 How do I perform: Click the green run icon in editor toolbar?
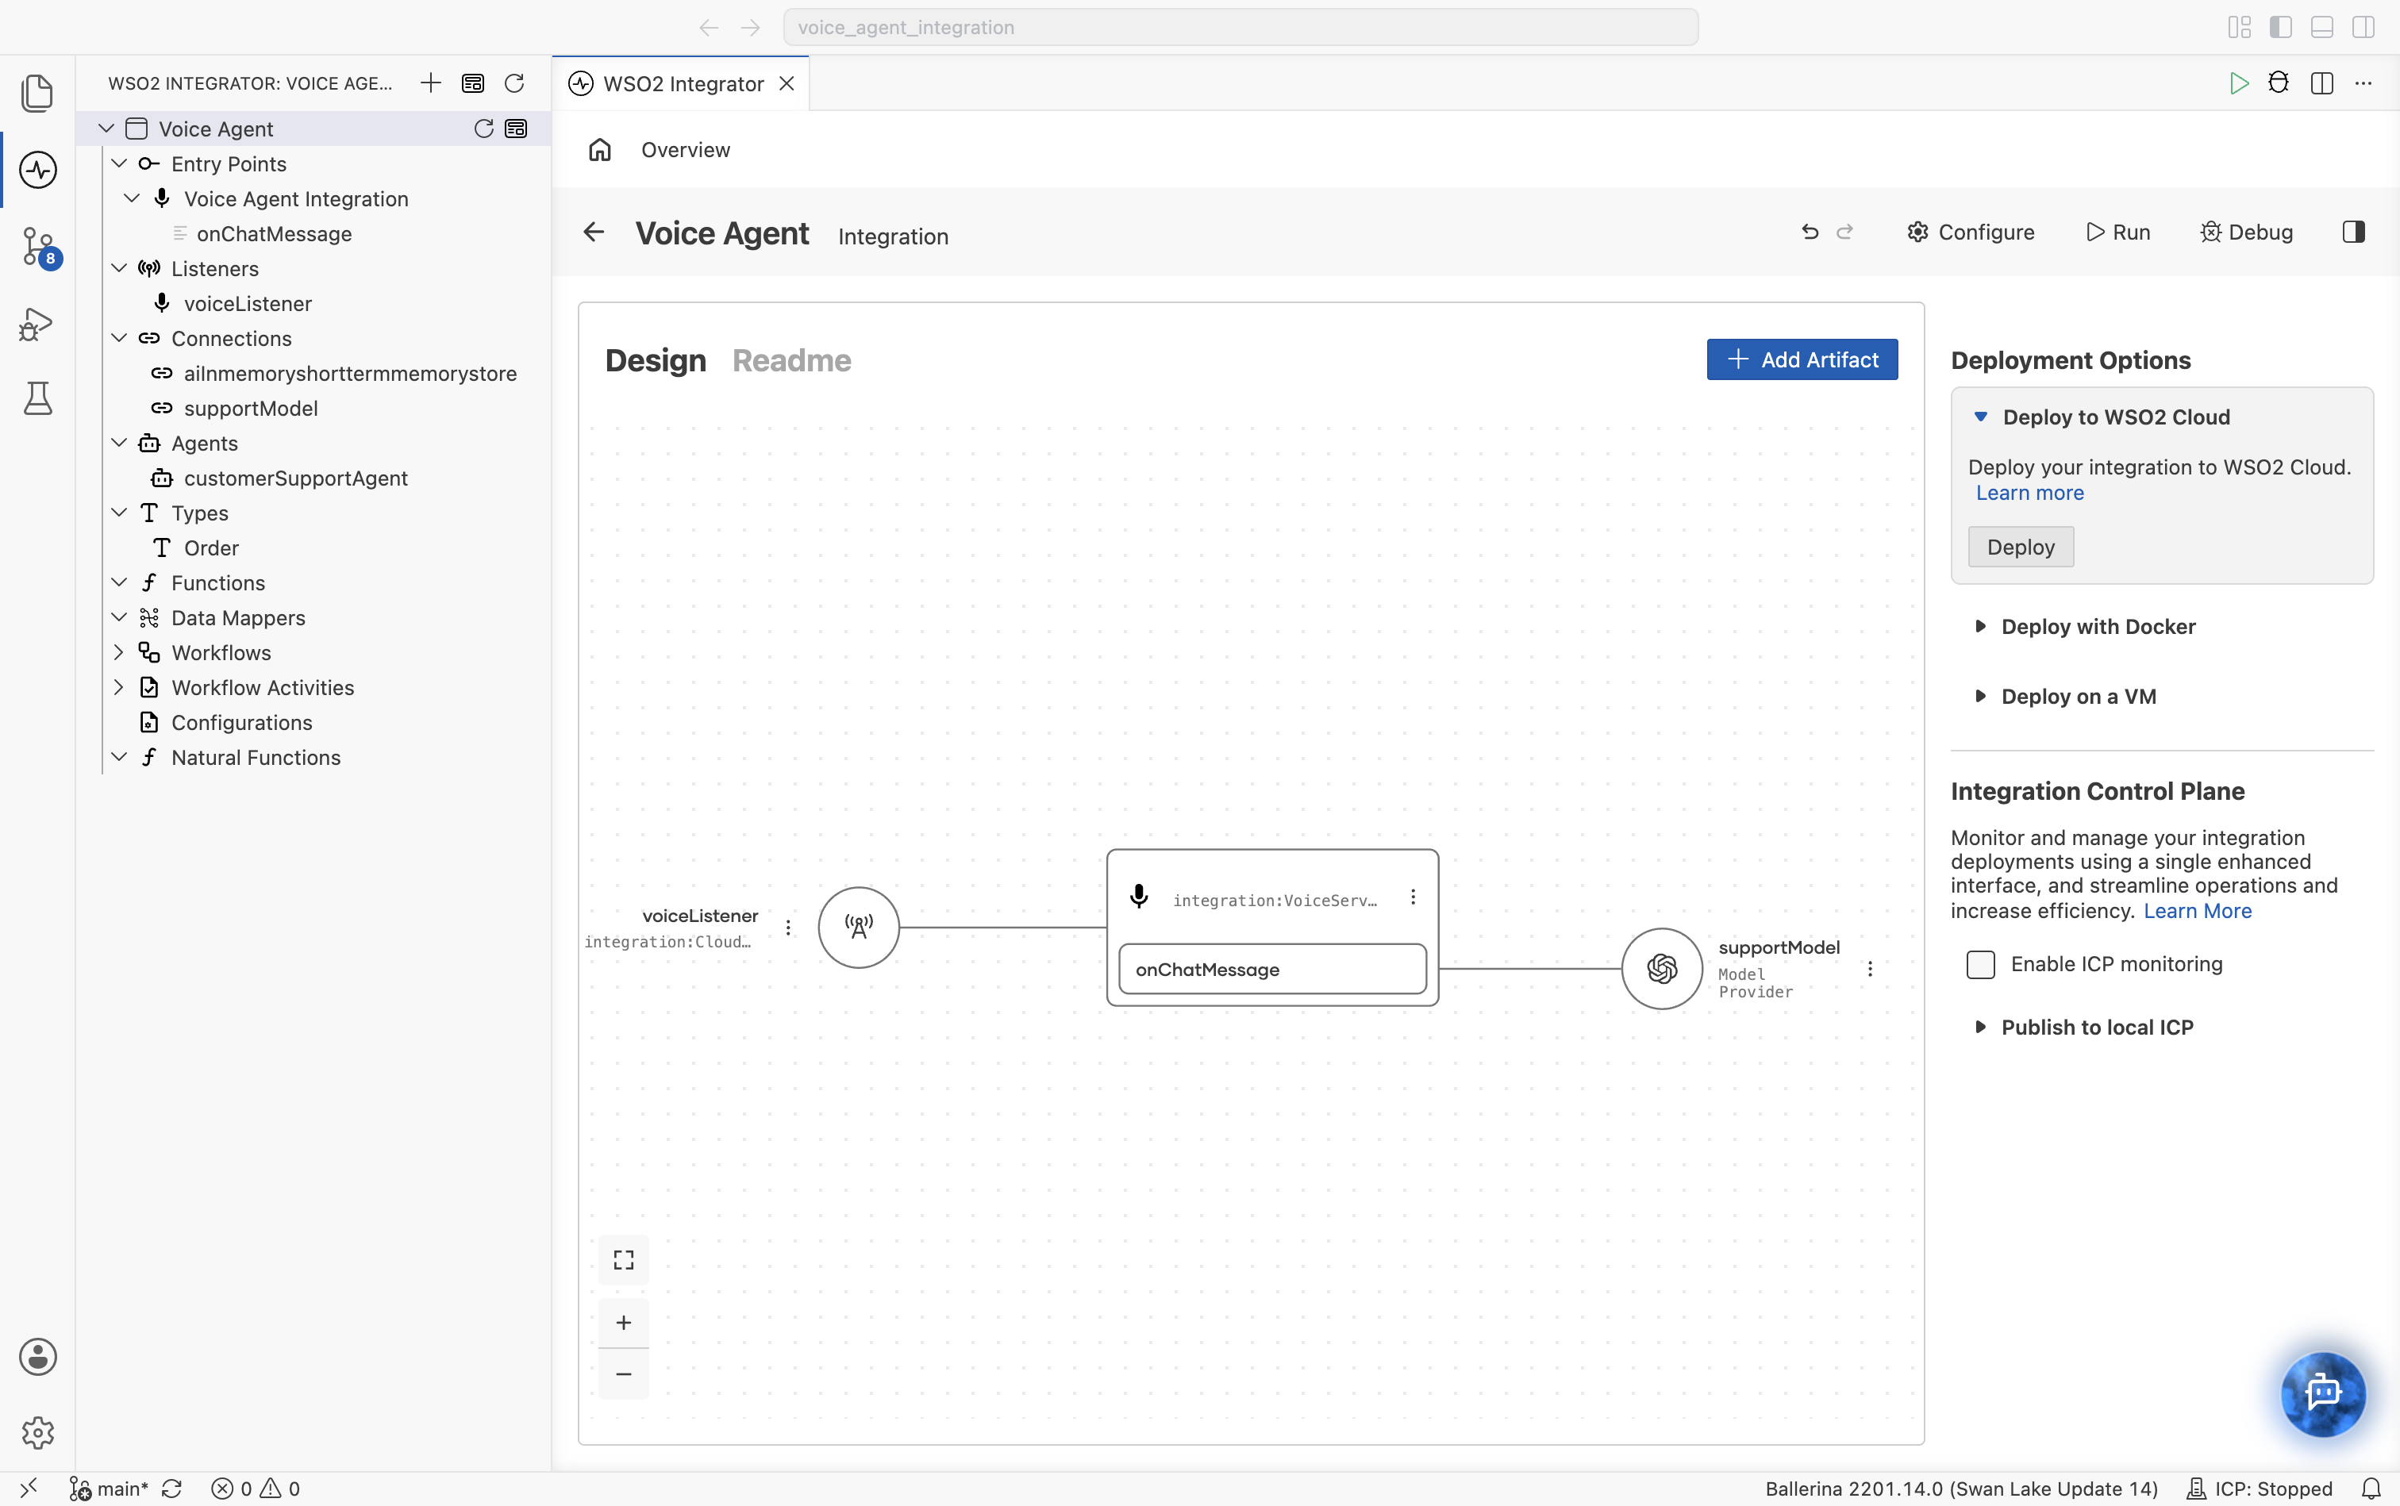click(2239, 83)
